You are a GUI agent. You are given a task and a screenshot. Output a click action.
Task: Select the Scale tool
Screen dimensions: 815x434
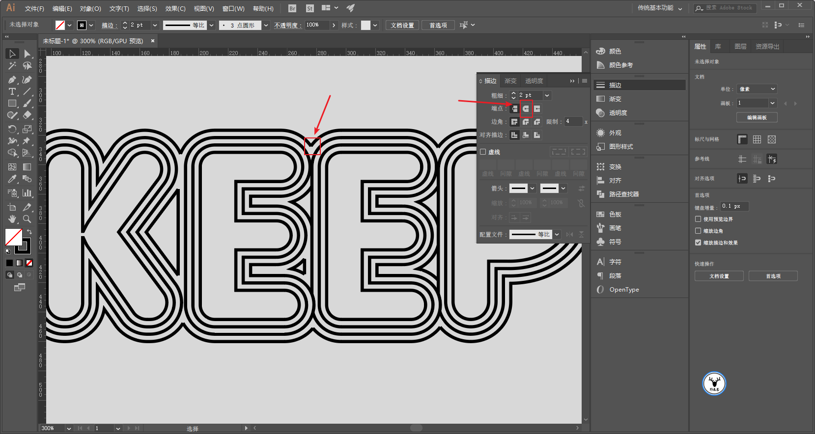(27, 129)
